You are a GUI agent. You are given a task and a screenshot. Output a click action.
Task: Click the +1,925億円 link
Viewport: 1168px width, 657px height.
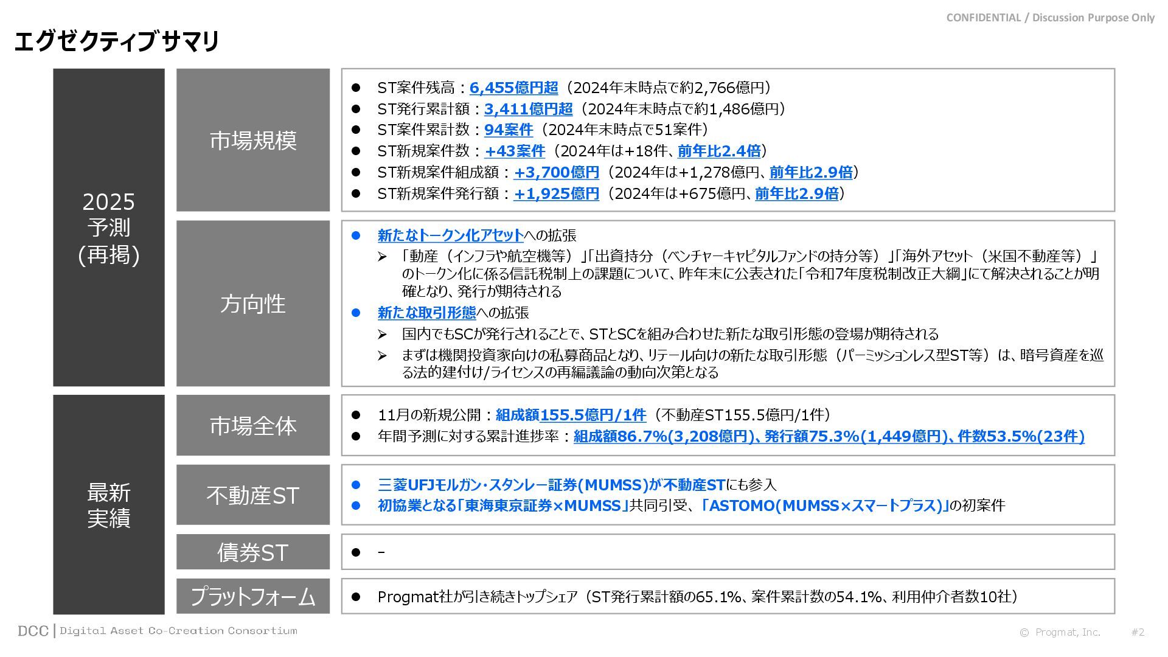coord(556,193)
